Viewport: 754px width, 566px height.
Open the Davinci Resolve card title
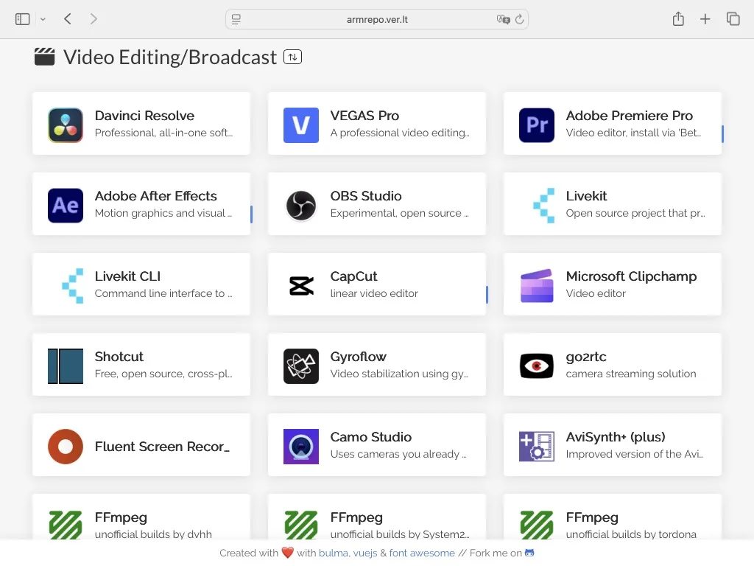144,116
